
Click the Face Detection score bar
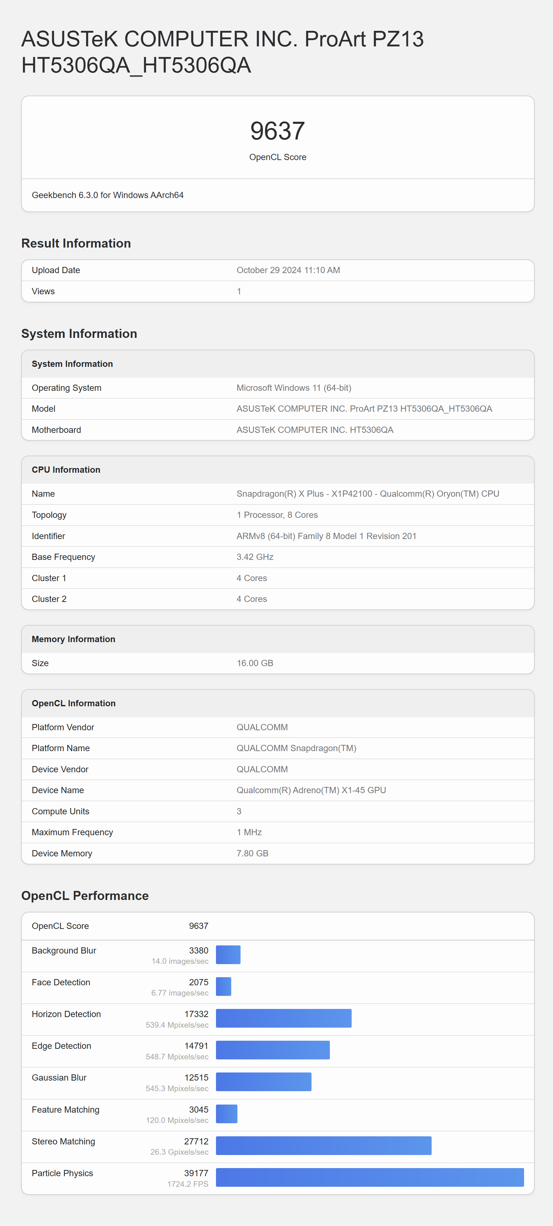click(x=223, y=987)
